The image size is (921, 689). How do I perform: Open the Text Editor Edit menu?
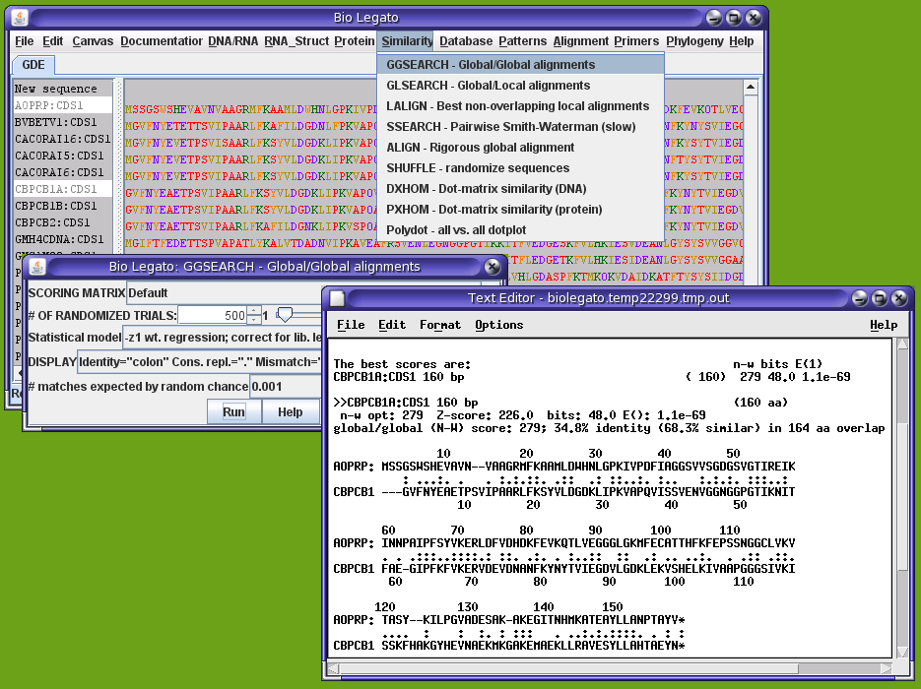[x=392, y=325]
